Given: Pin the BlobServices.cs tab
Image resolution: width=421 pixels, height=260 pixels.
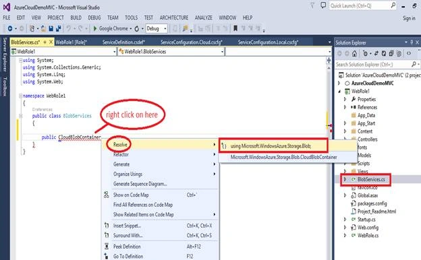Looking at the screenshot, I should pyautogui.click(x=45, y=42).
